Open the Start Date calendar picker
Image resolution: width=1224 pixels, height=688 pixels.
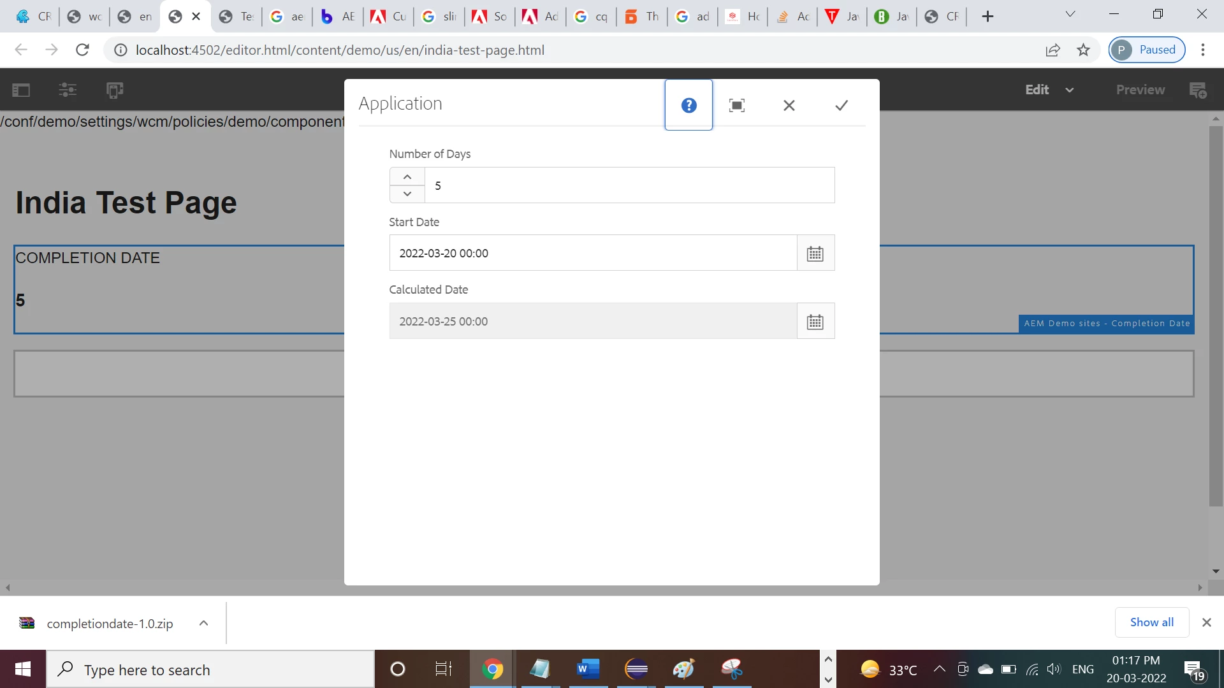(x=815, y=254)
